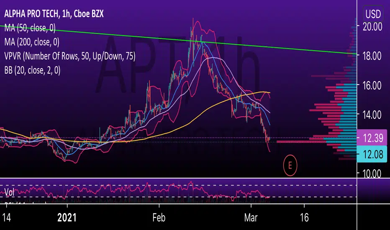Click the Feb time axis label

tap(159, 217)
